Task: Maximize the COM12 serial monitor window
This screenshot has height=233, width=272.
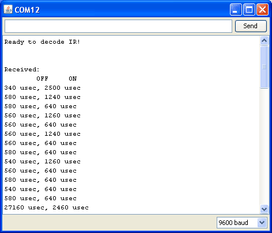Action: [x=249, y=9]
